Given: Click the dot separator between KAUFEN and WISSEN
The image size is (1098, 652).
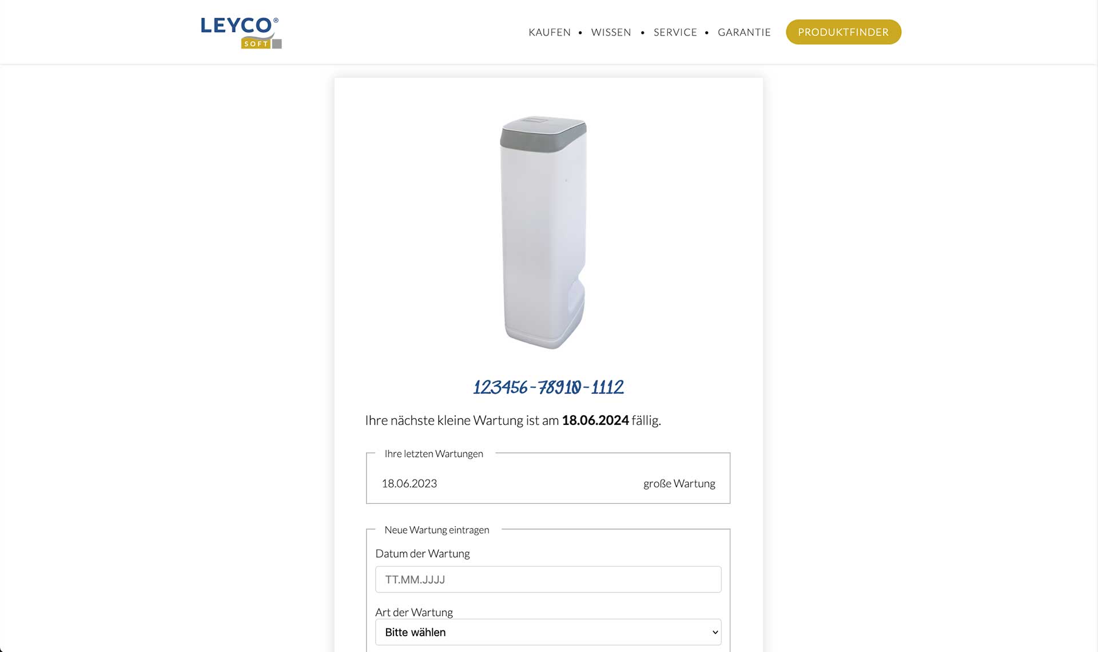Looking at the screenshot, I should [x=580, y=33].
